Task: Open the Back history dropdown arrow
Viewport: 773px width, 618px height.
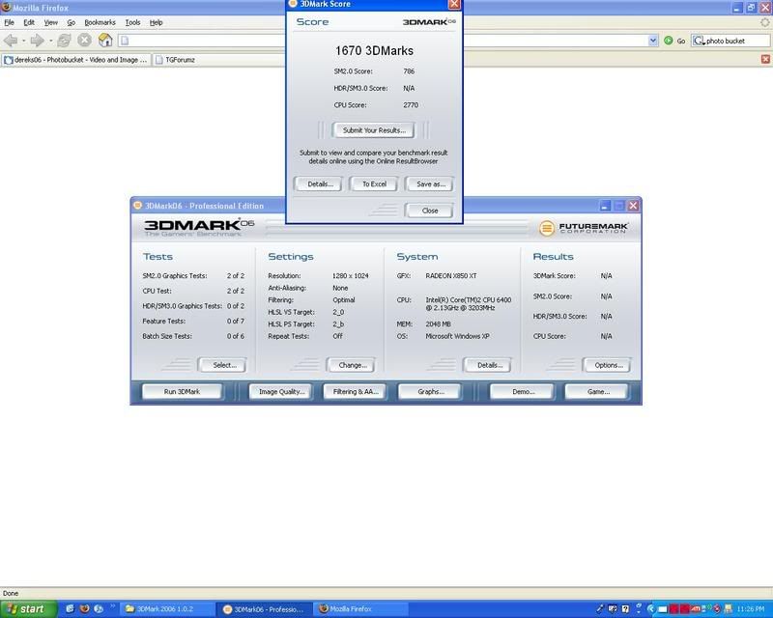Action: coord(23,41)
